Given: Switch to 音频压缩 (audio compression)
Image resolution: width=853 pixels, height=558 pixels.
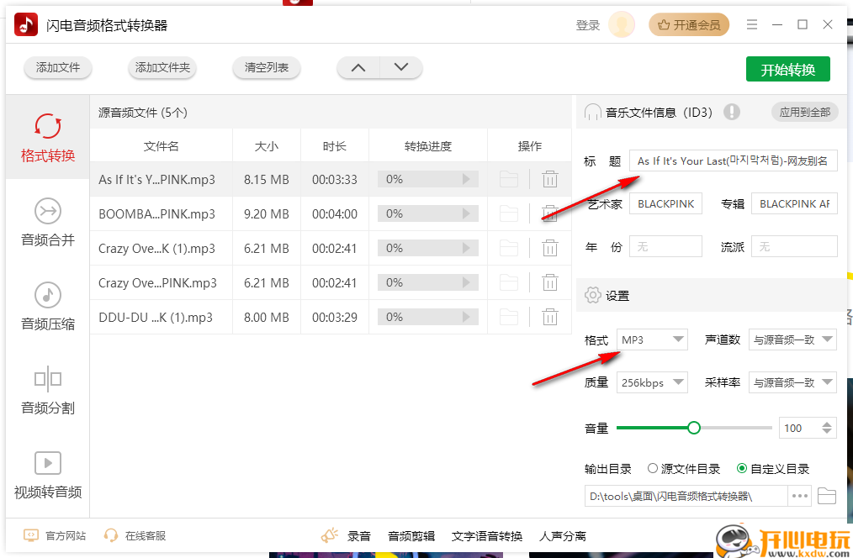Looking at the screenshot, I should [x=47, y=308].
